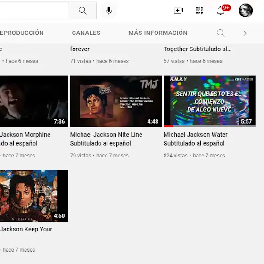Open the YouTube apps grid icon
Viewport: 264px width, 264px height.
tap(199, 10)
